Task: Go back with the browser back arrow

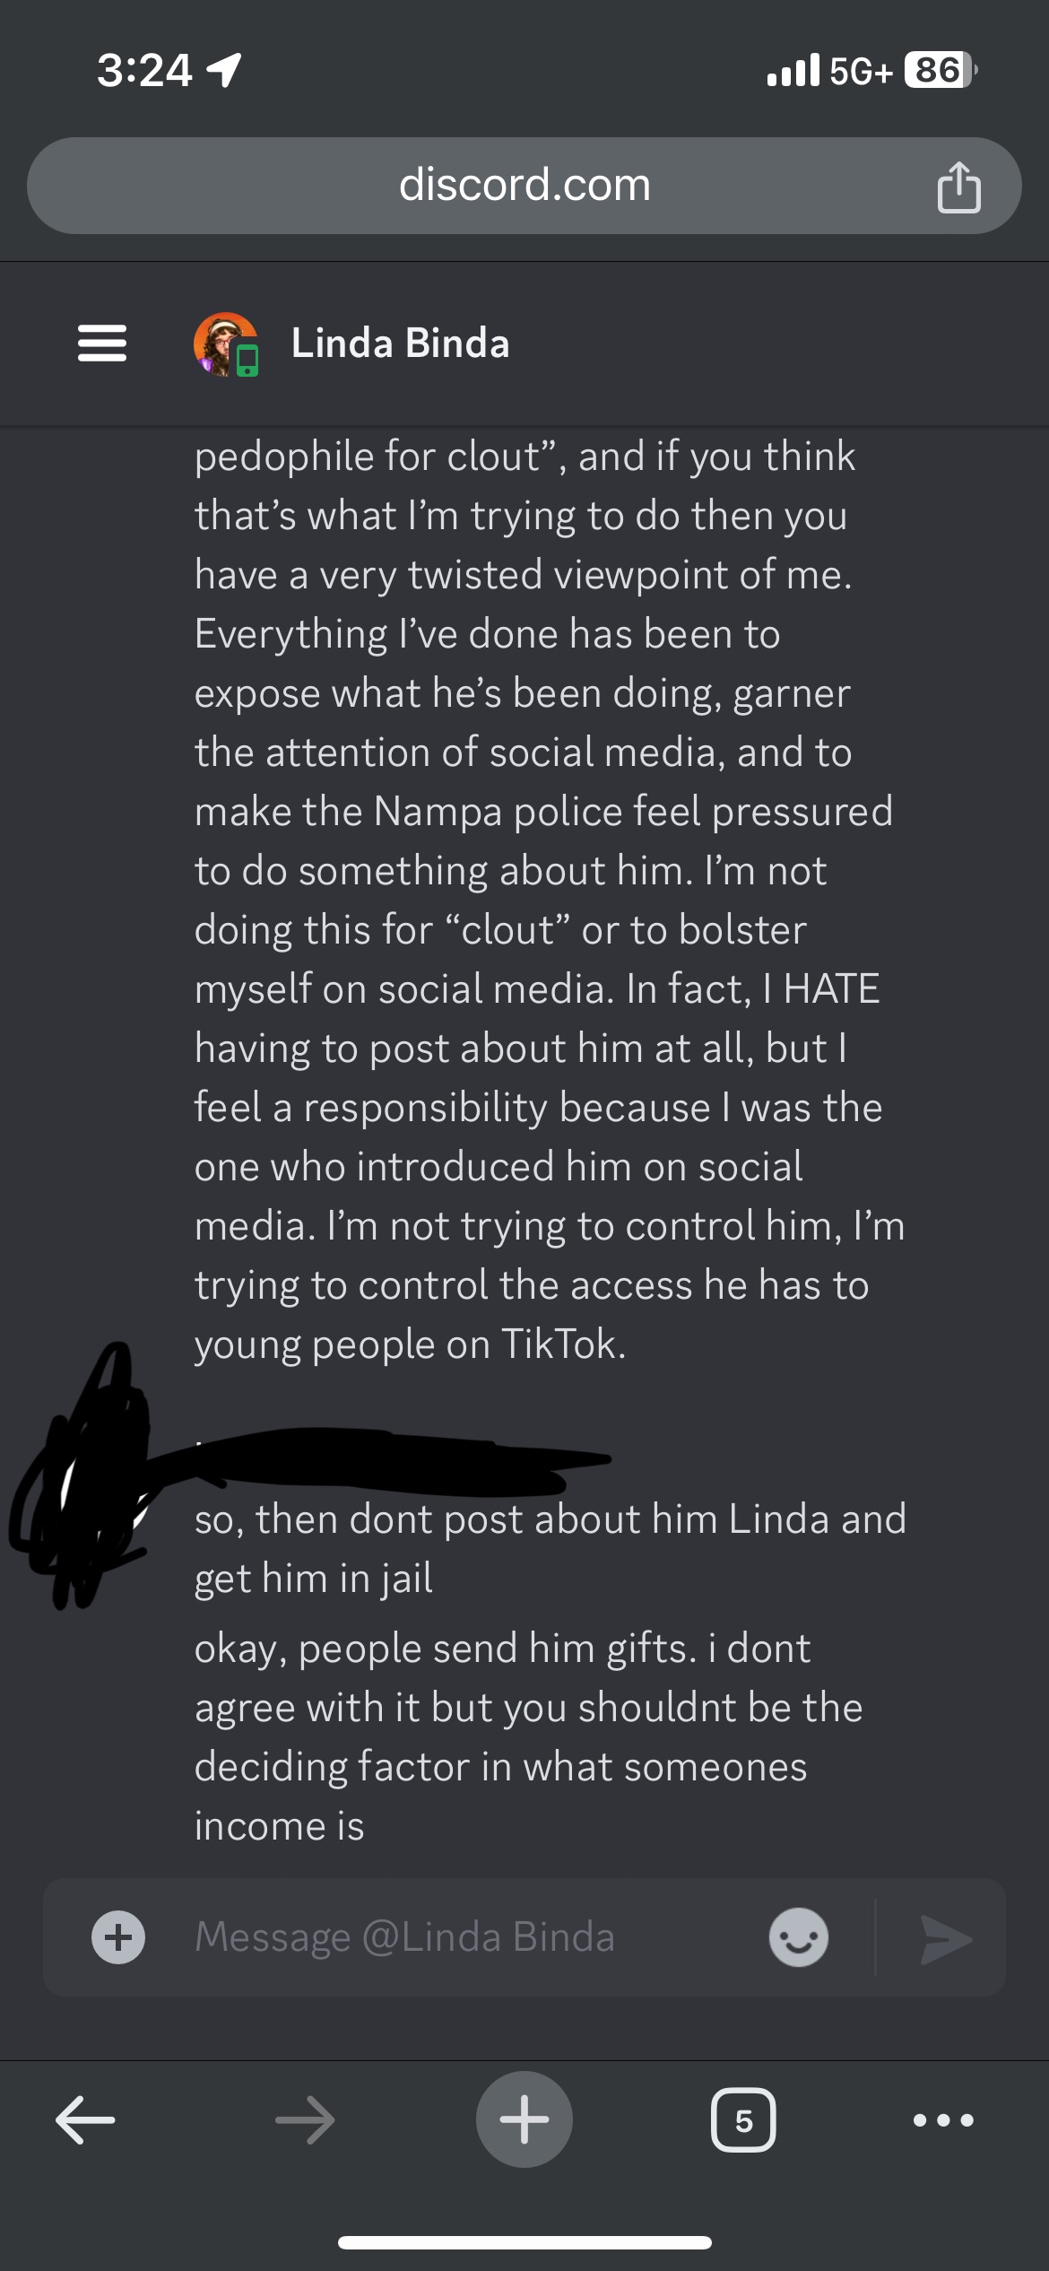Action: pyautogui.click(x=85, y=2120)
